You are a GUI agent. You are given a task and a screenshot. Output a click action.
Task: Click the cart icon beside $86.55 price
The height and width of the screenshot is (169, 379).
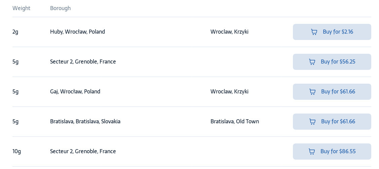(312, 152)
